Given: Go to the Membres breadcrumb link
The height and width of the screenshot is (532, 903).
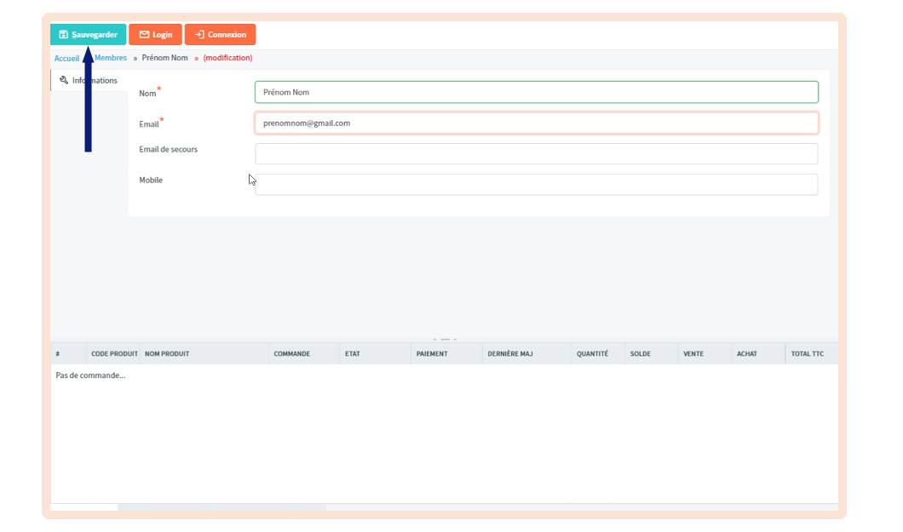Looking at the screenshot, I should click(x=112, y=58).
